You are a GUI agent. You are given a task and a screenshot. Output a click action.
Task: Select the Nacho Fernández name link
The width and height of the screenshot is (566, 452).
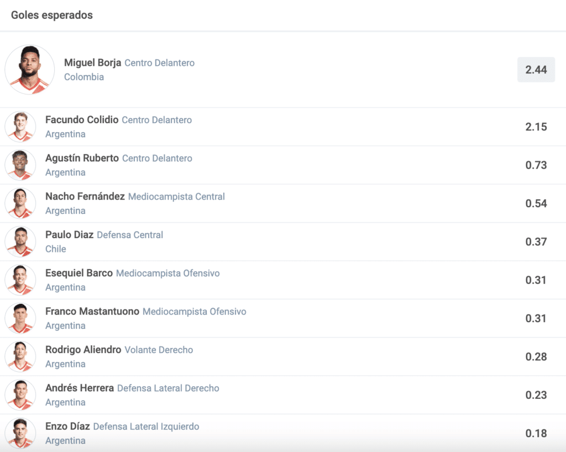pos(85,197)
